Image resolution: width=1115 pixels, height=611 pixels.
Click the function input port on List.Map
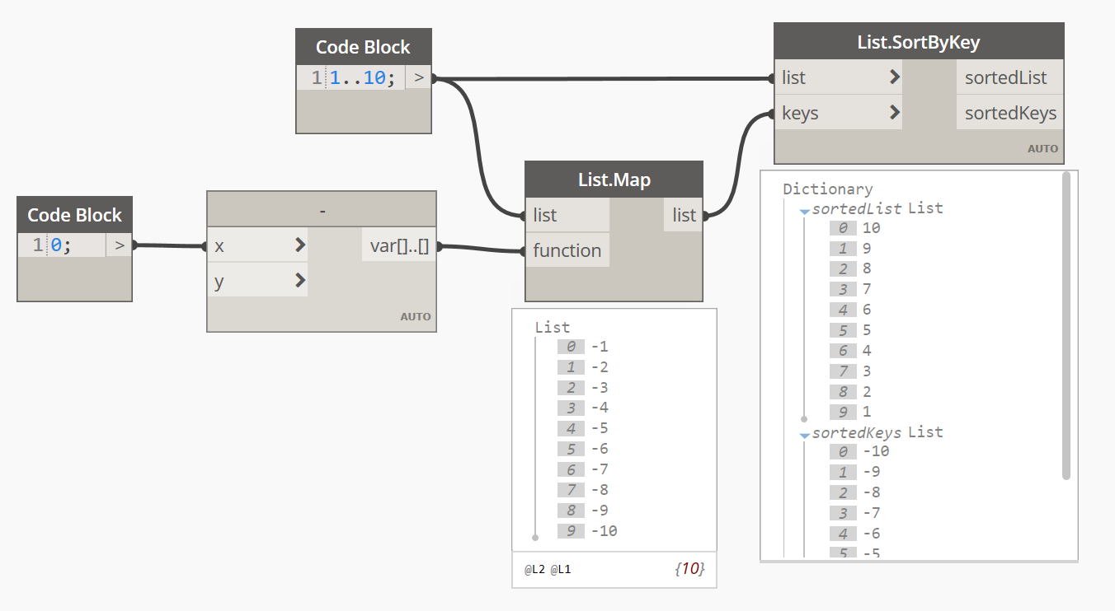[x=567, y=250]
